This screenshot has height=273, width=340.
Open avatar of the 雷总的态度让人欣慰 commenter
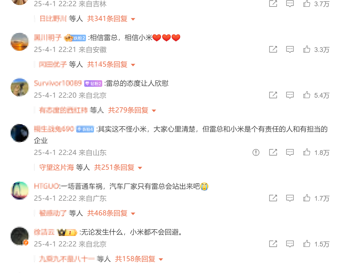tap(19, 87)
